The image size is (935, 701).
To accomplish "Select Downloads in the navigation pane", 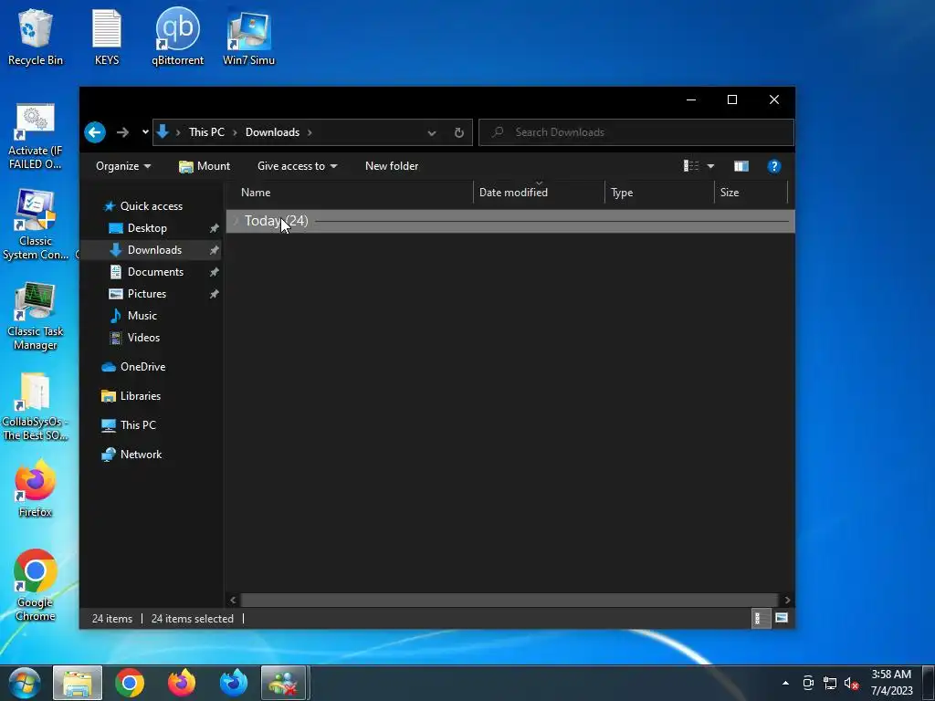I will [x=154, y=250].
